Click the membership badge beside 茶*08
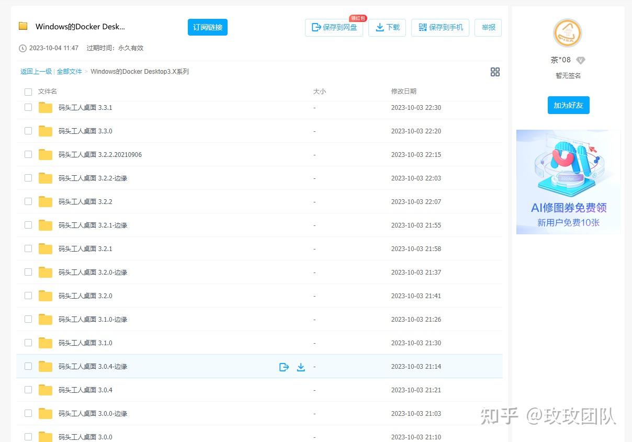Viewport: 632px width, 442px height. (x=580, y=60)
